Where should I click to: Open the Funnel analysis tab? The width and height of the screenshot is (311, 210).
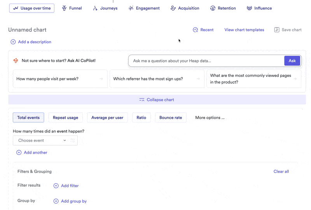tap(72, 8)
